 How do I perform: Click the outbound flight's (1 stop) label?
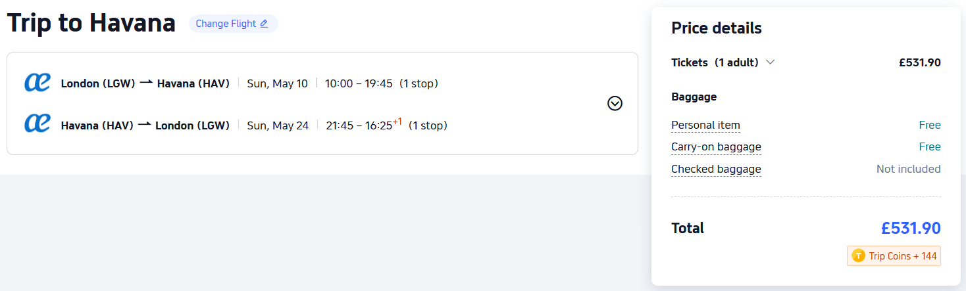pos(419,83)
